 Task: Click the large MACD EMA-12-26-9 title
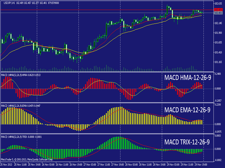[187, 110]
